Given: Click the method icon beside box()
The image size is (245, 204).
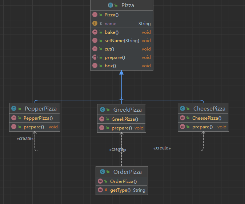Looking at the screenshot, I should click(95, 65).
